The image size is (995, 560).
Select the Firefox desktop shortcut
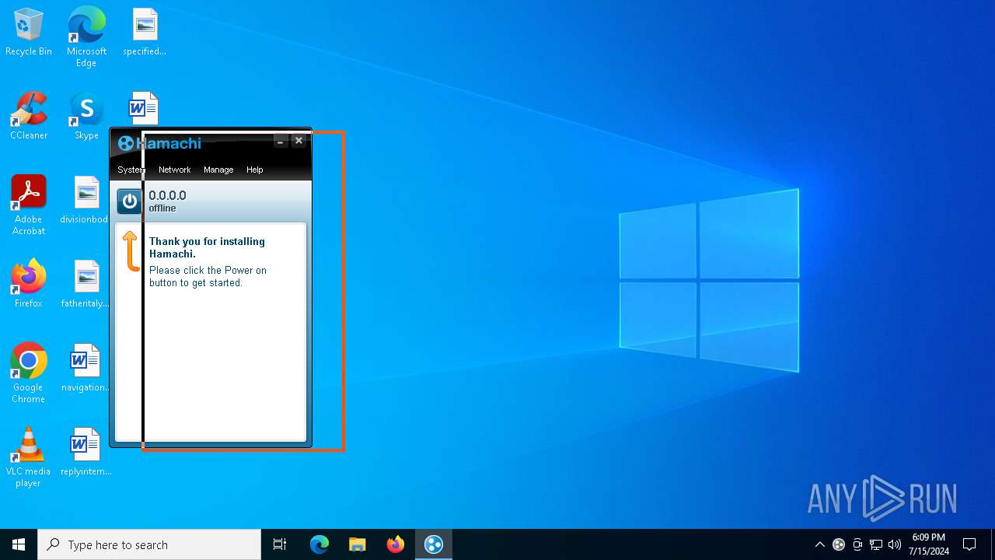click(29, 284)
